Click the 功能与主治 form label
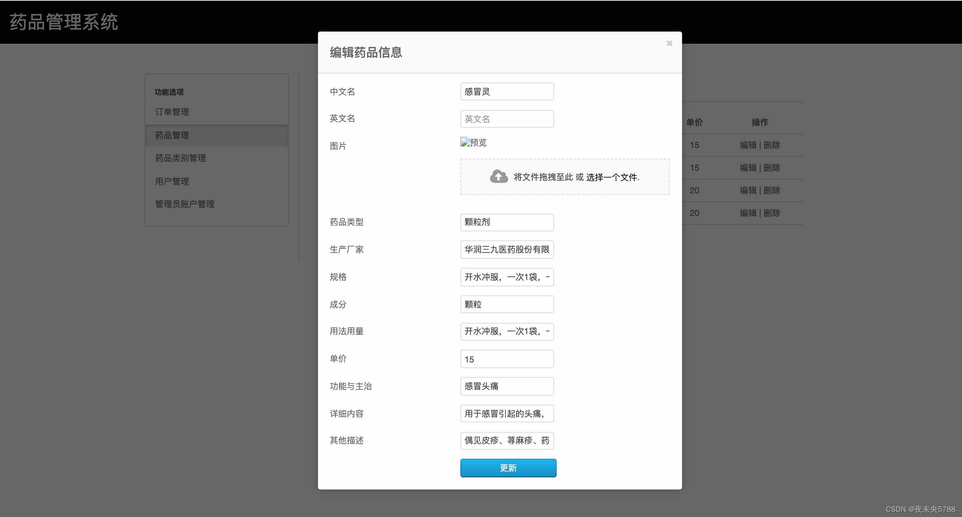Viewport: 962px width, 517px height. coord(351,386)
